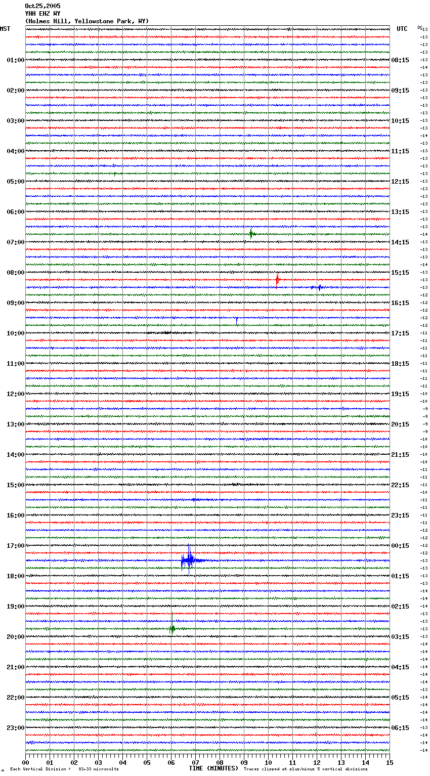Click the UTC time zone label

tap(402, 29)
